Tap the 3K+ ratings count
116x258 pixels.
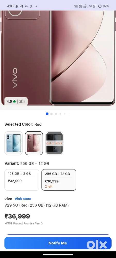(22, 101)
